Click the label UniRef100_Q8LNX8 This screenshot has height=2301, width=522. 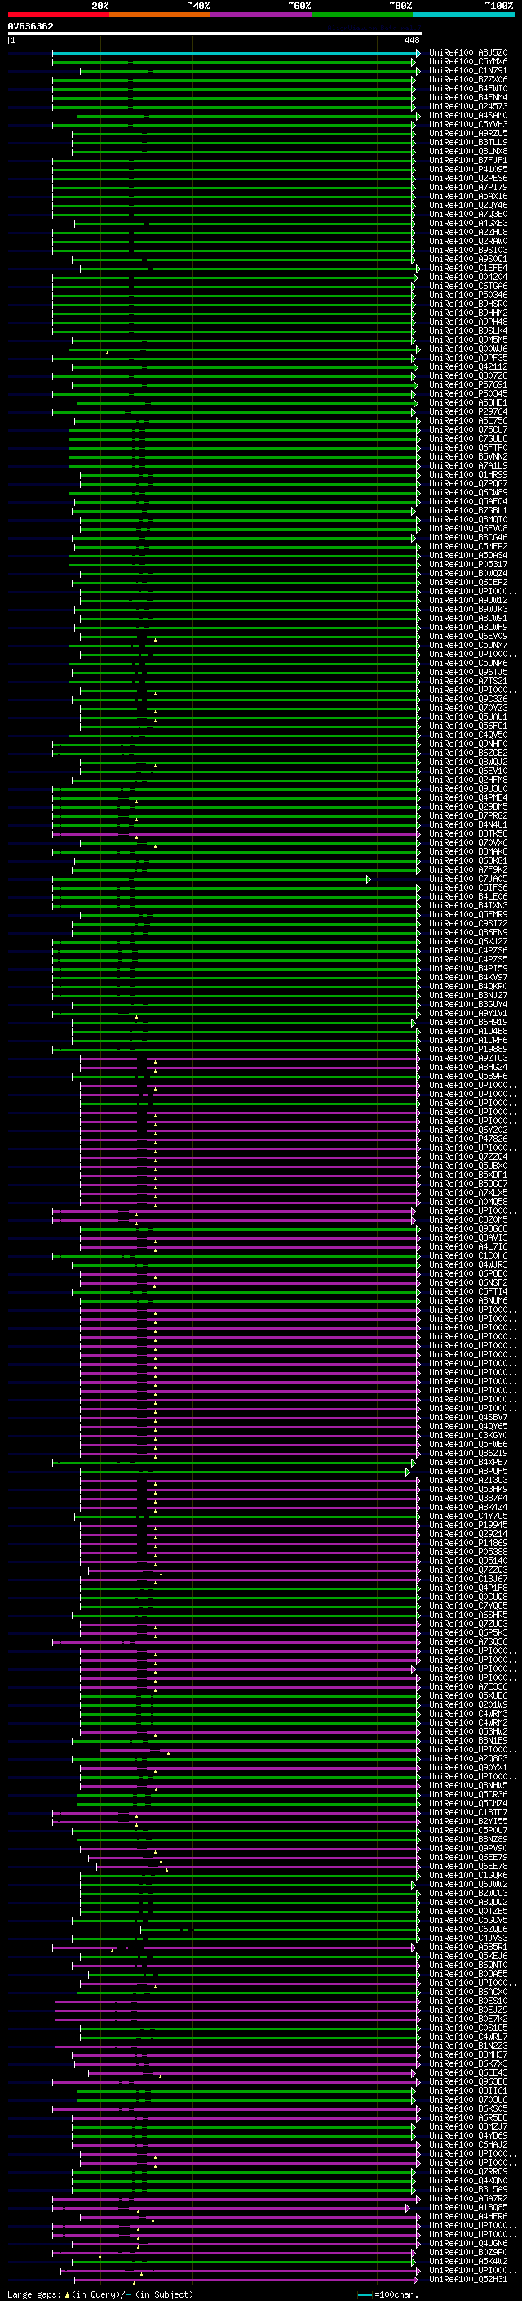coord(468,152)
